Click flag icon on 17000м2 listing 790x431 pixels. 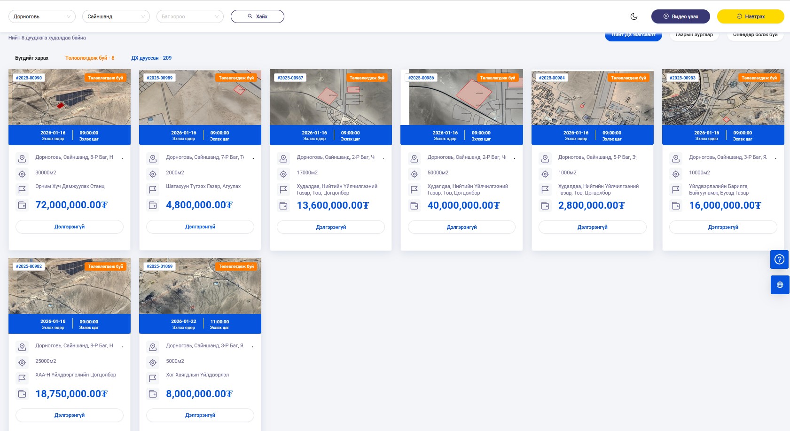[x=283, y=189]
